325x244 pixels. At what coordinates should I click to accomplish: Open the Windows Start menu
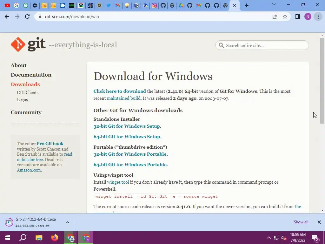pos(8,238)
